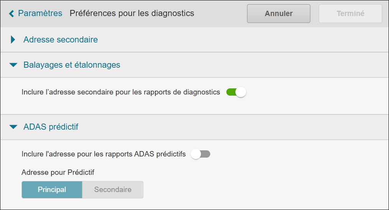Viewport: 389px width, 210px height.
Task: Click the white knob of the green switch
Action: [241, 92]
